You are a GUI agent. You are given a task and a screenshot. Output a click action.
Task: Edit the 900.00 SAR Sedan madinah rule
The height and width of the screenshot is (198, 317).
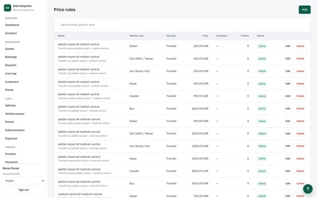[x=288, y=121]
